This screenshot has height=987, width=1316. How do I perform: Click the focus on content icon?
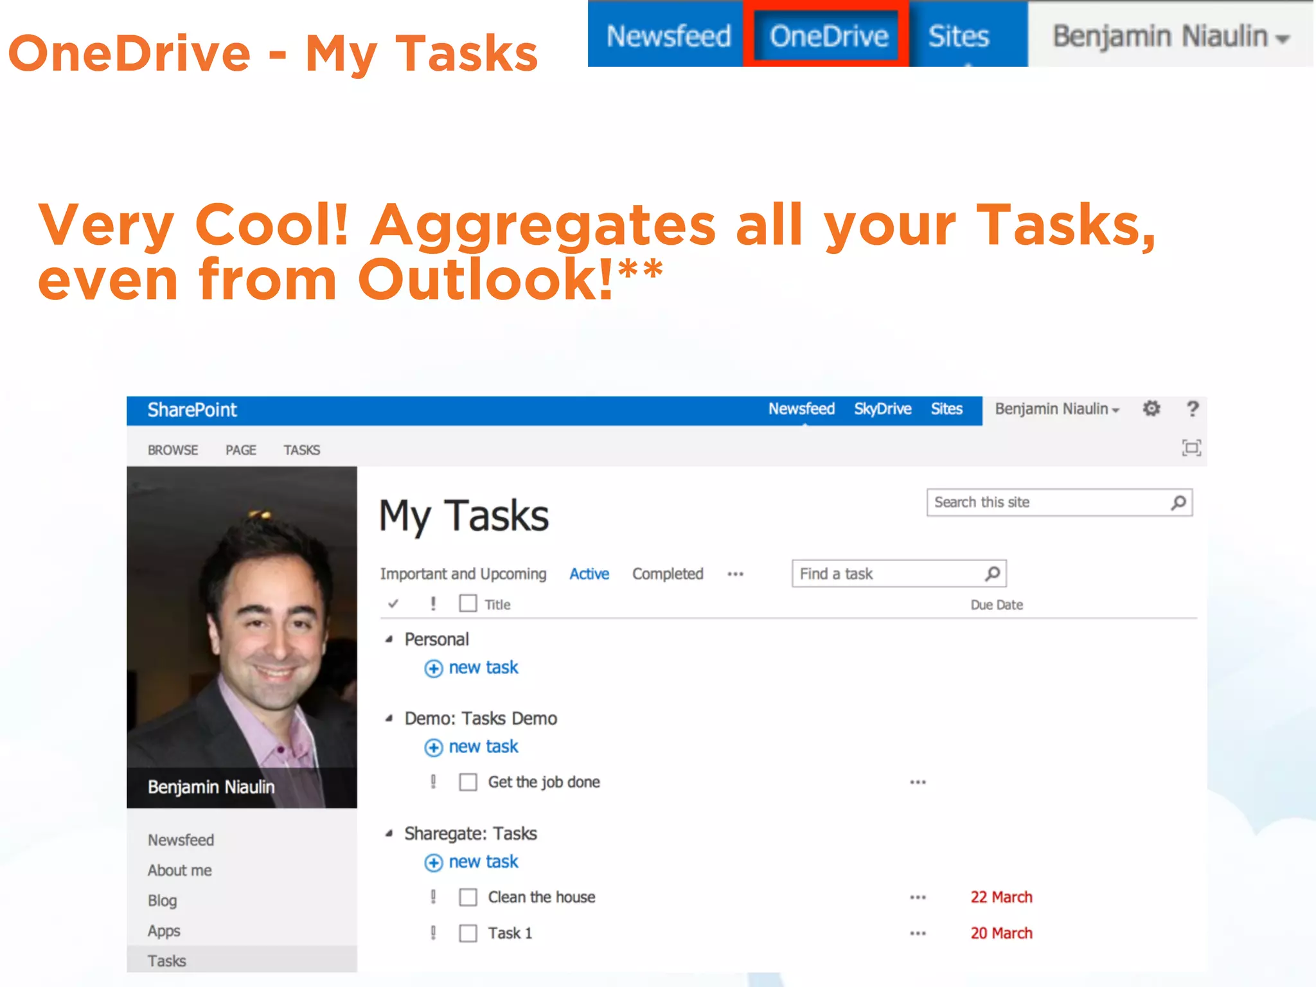coord(1191,447)
